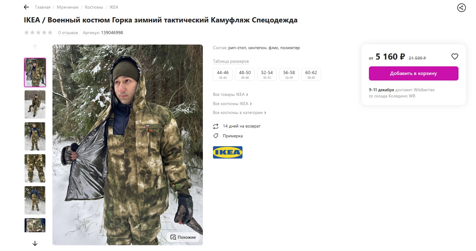Click the star rating icons
The height and width of the screenshot is (251, 476).
(x=38, y=33)
